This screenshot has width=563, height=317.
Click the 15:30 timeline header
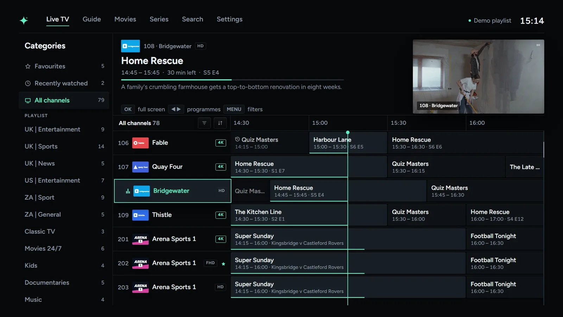coord(398,123)
